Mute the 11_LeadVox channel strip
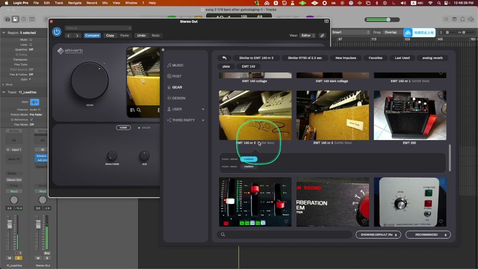The width and height of the screenshot is (478, 269). point(10,258)
